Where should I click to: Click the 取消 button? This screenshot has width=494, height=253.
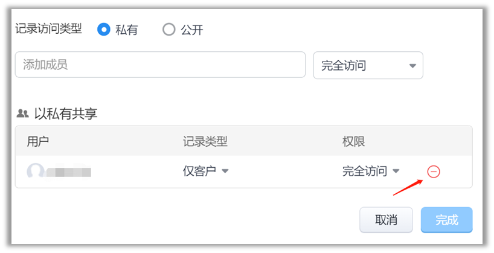point(386,220)
